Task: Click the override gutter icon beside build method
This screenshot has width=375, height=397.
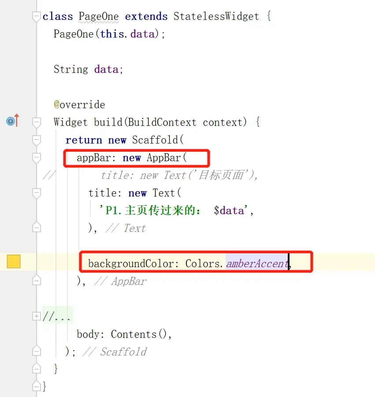Action: [x=13, y=121]
